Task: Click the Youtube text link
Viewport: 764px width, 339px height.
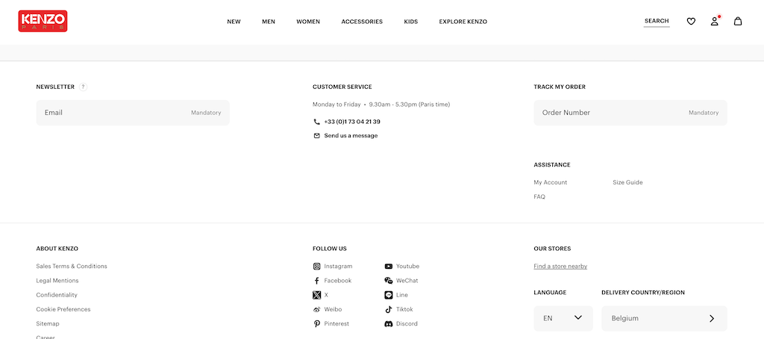Action: 408,267
